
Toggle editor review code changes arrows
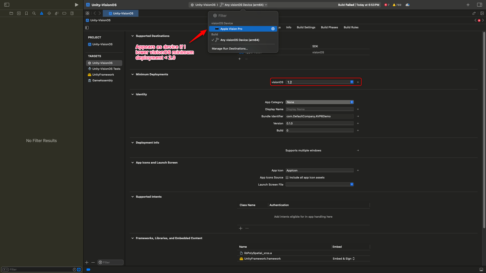(474, 13)
